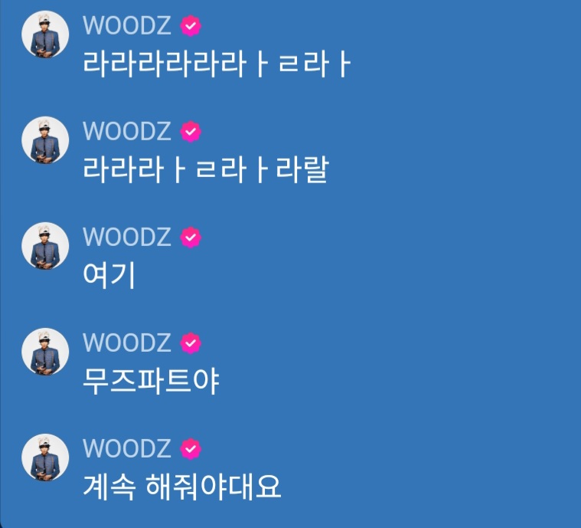Open the WOODZ avatar beside the 여기 message
This screenshot has height=528, width=581.
pos(45,246)
